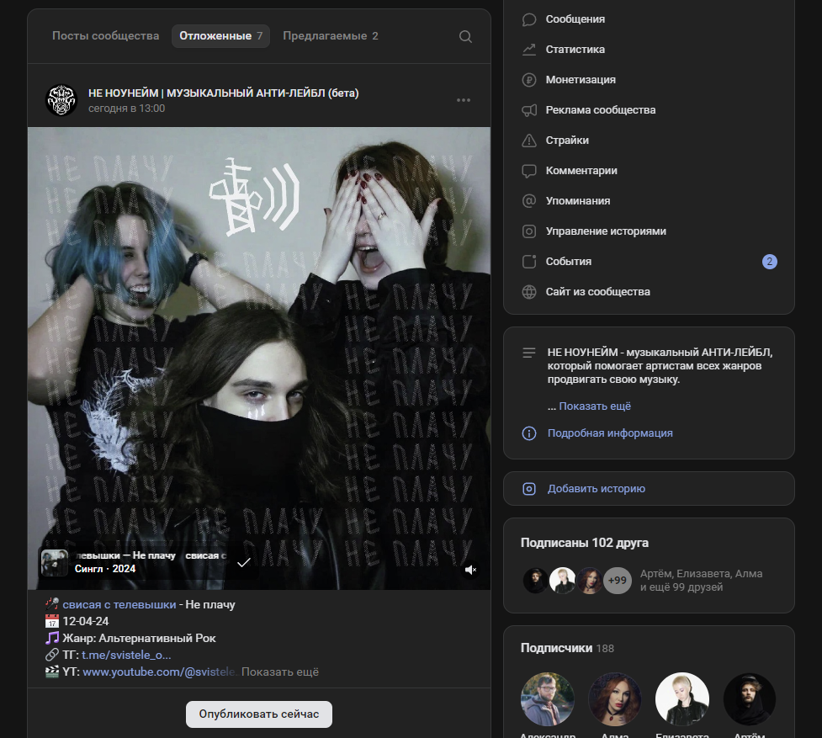Click the Добавить историю link
This screenshot has height=738, width=822.
click(596, 489)
